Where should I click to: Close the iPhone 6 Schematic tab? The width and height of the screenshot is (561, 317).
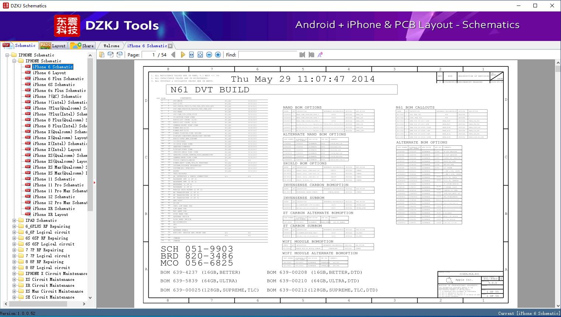[170, 46]
